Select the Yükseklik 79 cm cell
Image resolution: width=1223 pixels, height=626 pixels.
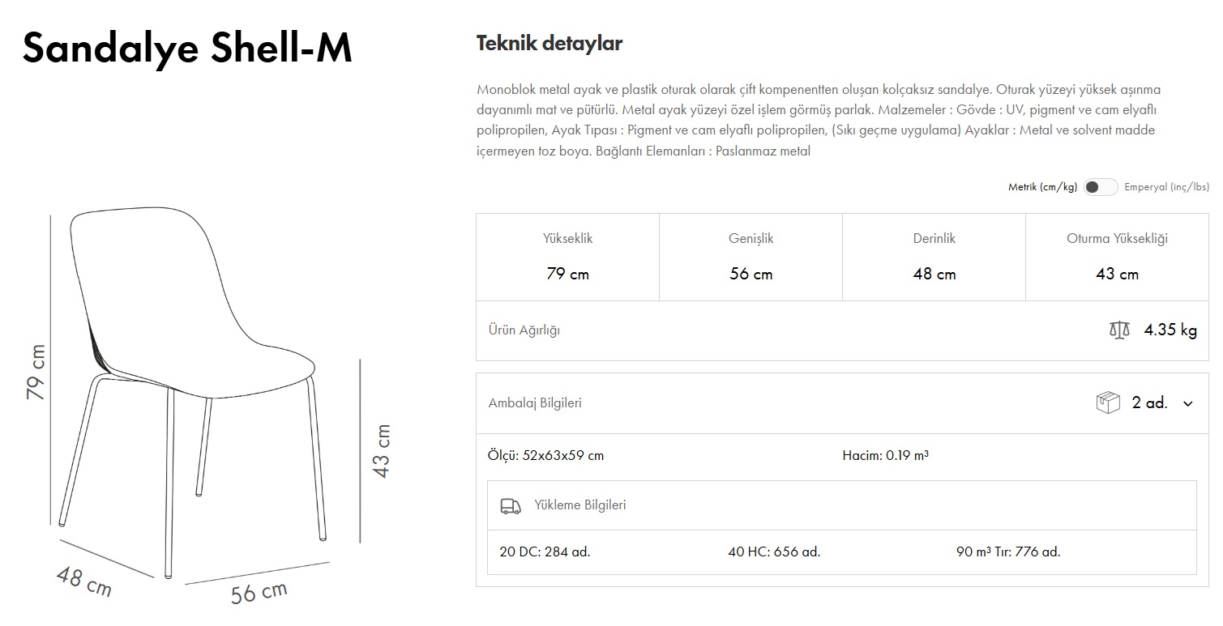click(567, 257)
